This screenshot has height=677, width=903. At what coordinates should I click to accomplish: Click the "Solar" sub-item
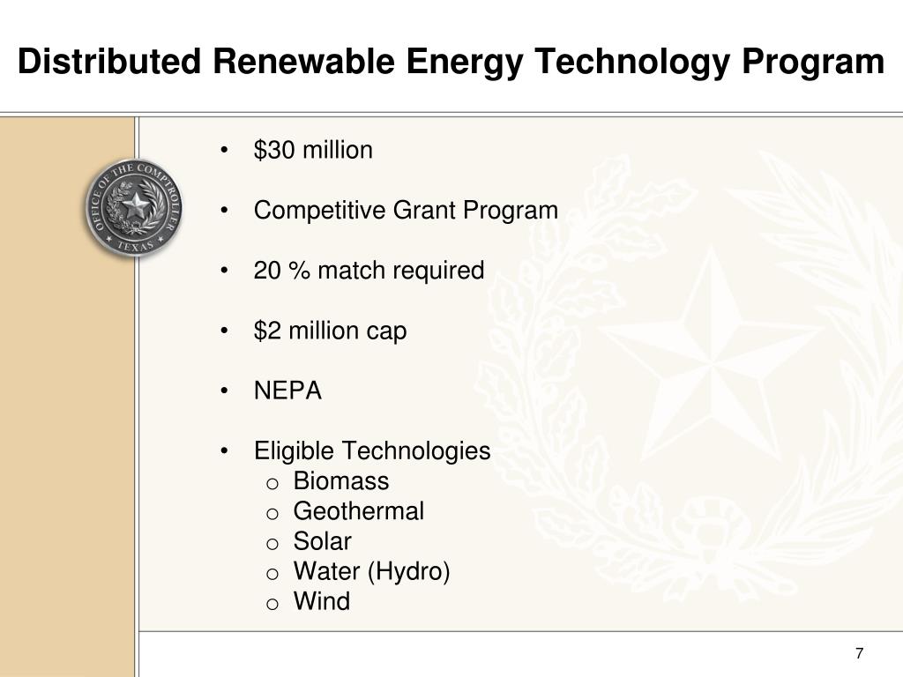[322, 541]
